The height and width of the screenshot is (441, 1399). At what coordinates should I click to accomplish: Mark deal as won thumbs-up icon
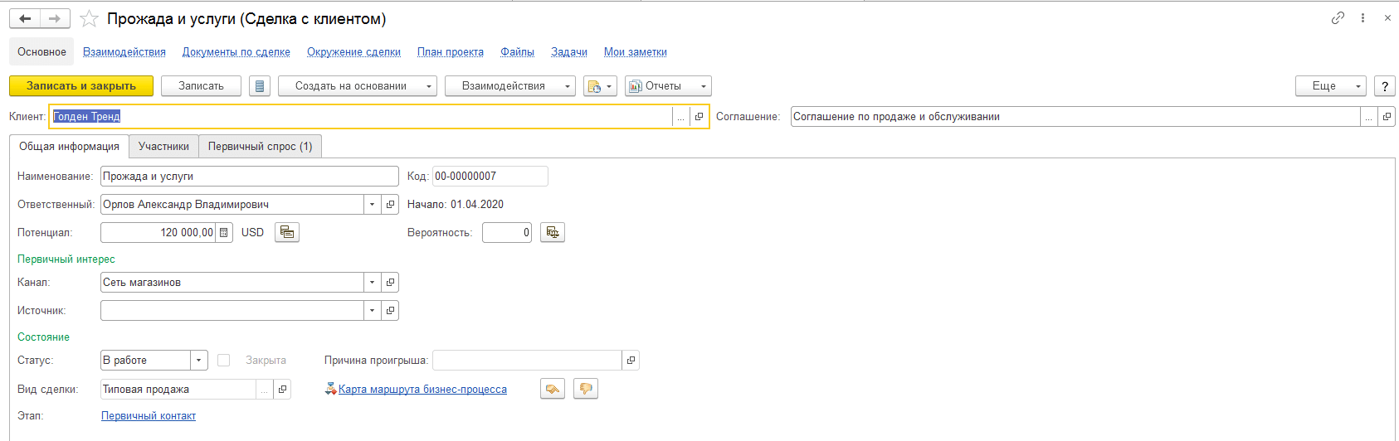click(553, 389)
